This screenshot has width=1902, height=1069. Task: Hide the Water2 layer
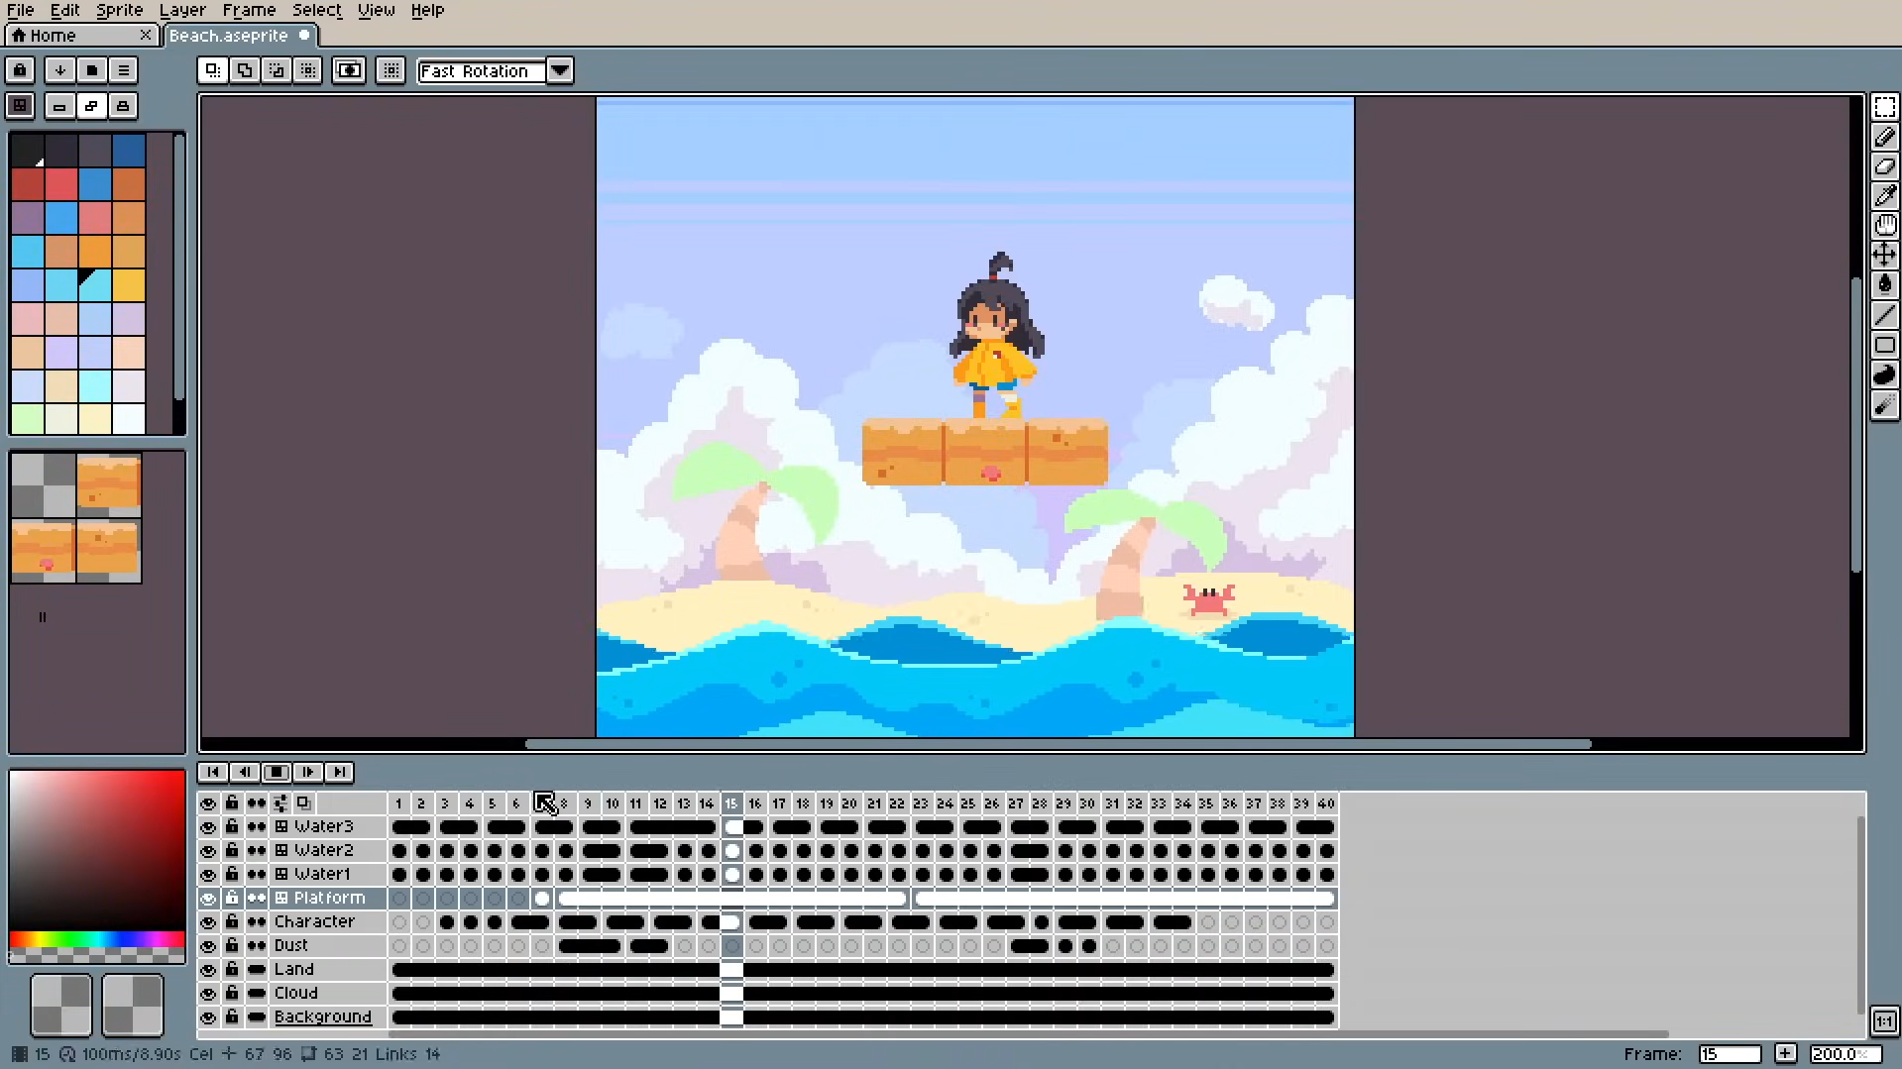pos(208,851)
